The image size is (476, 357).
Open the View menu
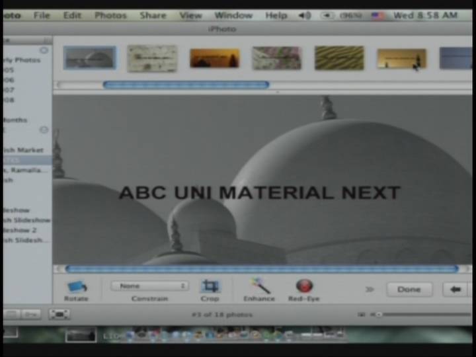(190, 15)
